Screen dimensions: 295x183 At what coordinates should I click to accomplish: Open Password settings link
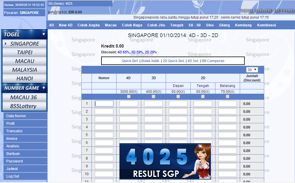tap(25, 161)
